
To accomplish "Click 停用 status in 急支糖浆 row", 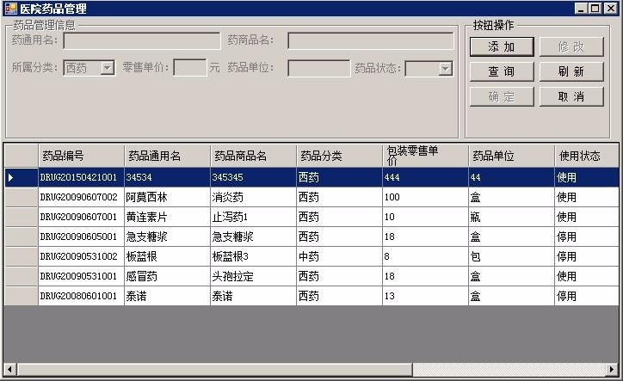I will (x=587, y=237).
